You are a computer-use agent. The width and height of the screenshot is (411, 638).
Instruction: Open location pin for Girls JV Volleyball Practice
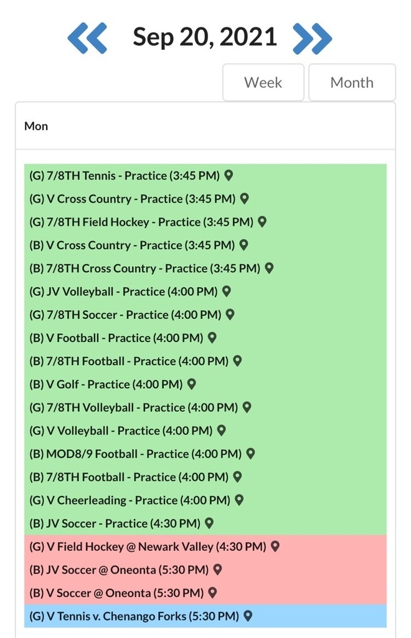pos(227,292)
